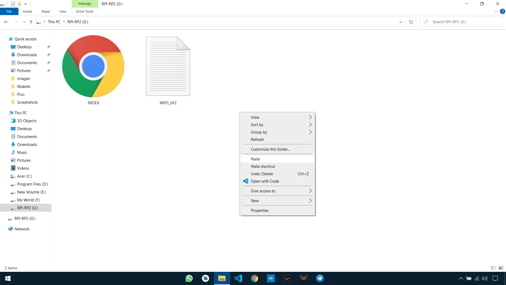Open the INDEX Chrome file
Viewport: 506px width, 285px height.
pos(93,66)
